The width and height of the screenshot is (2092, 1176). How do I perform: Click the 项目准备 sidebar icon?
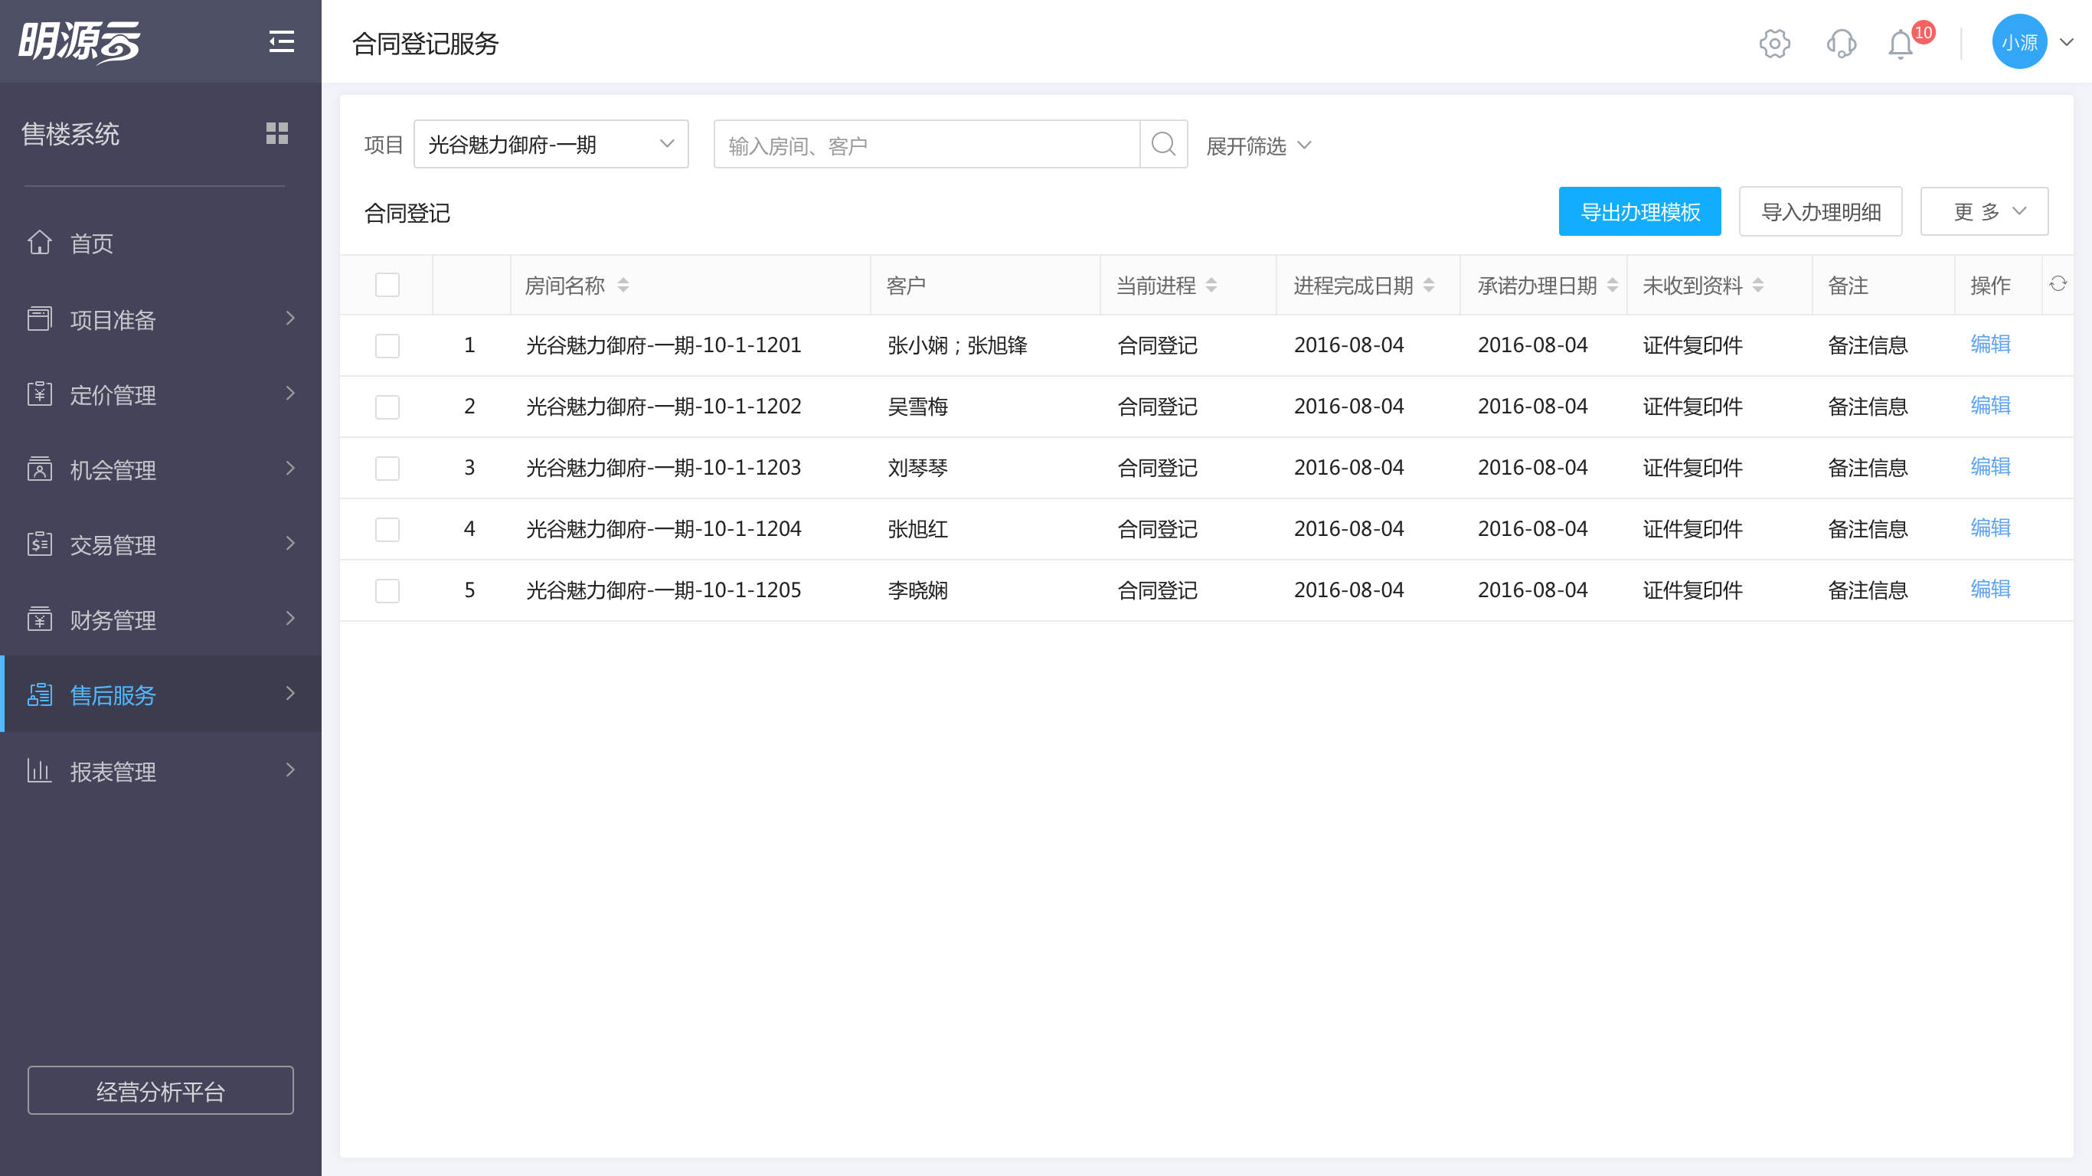click(x=40, y=318)
